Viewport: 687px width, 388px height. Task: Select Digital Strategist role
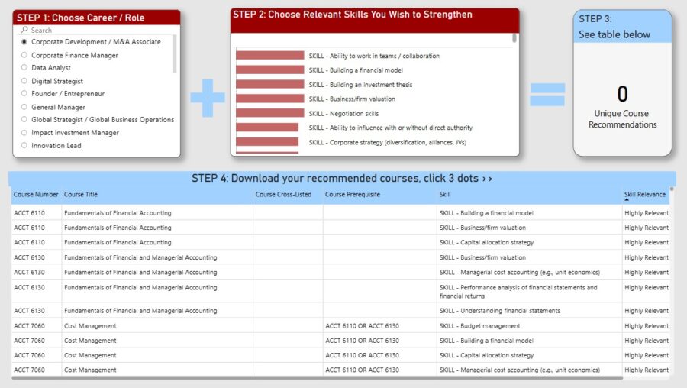[52, 81]
